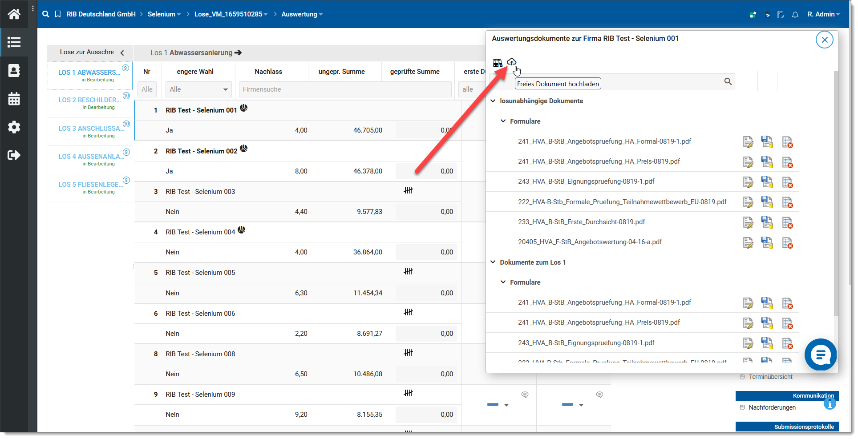Open the contacts sidebar icon

(14, 70)
